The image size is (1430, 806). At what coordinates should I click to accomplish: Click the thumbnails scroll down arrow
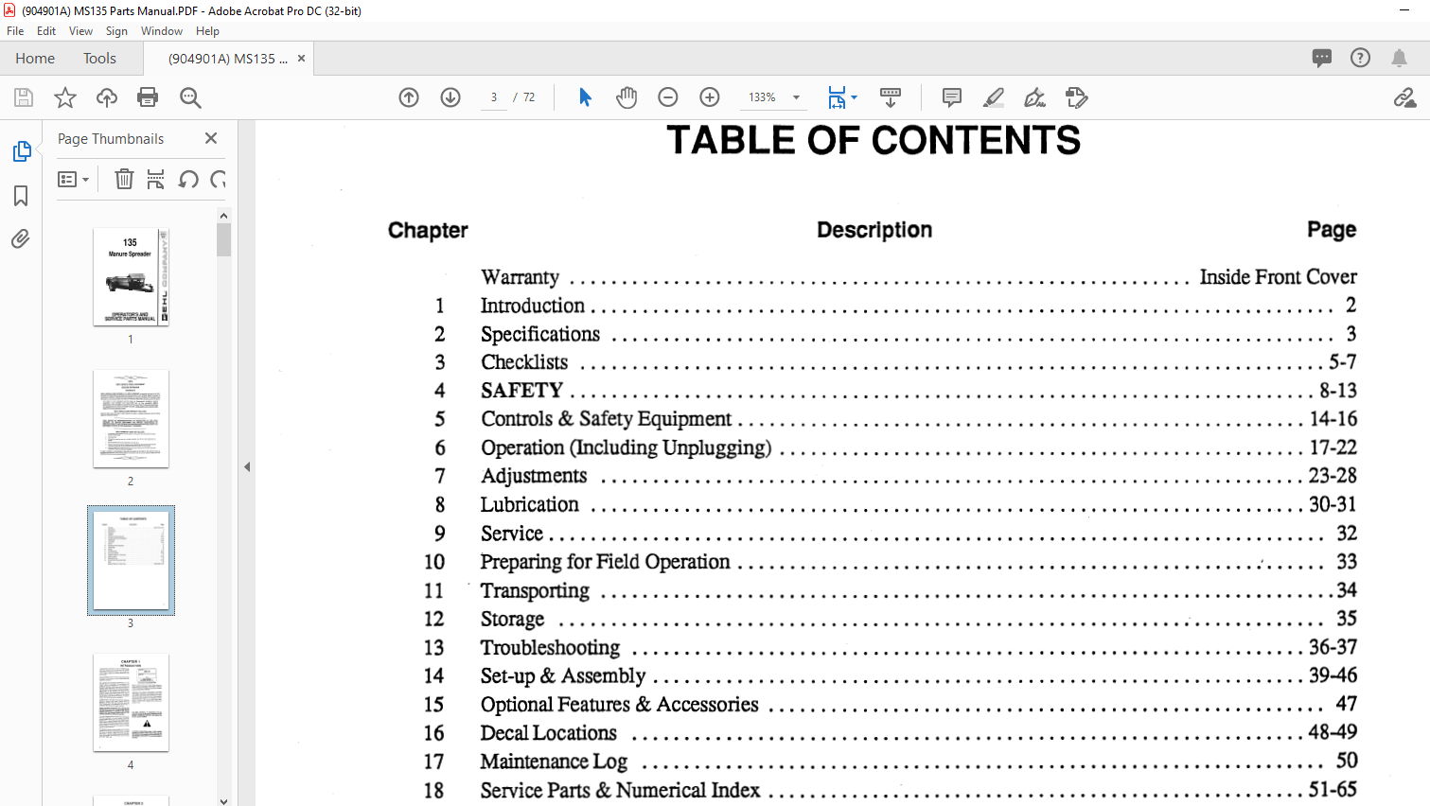coord(223,800)
